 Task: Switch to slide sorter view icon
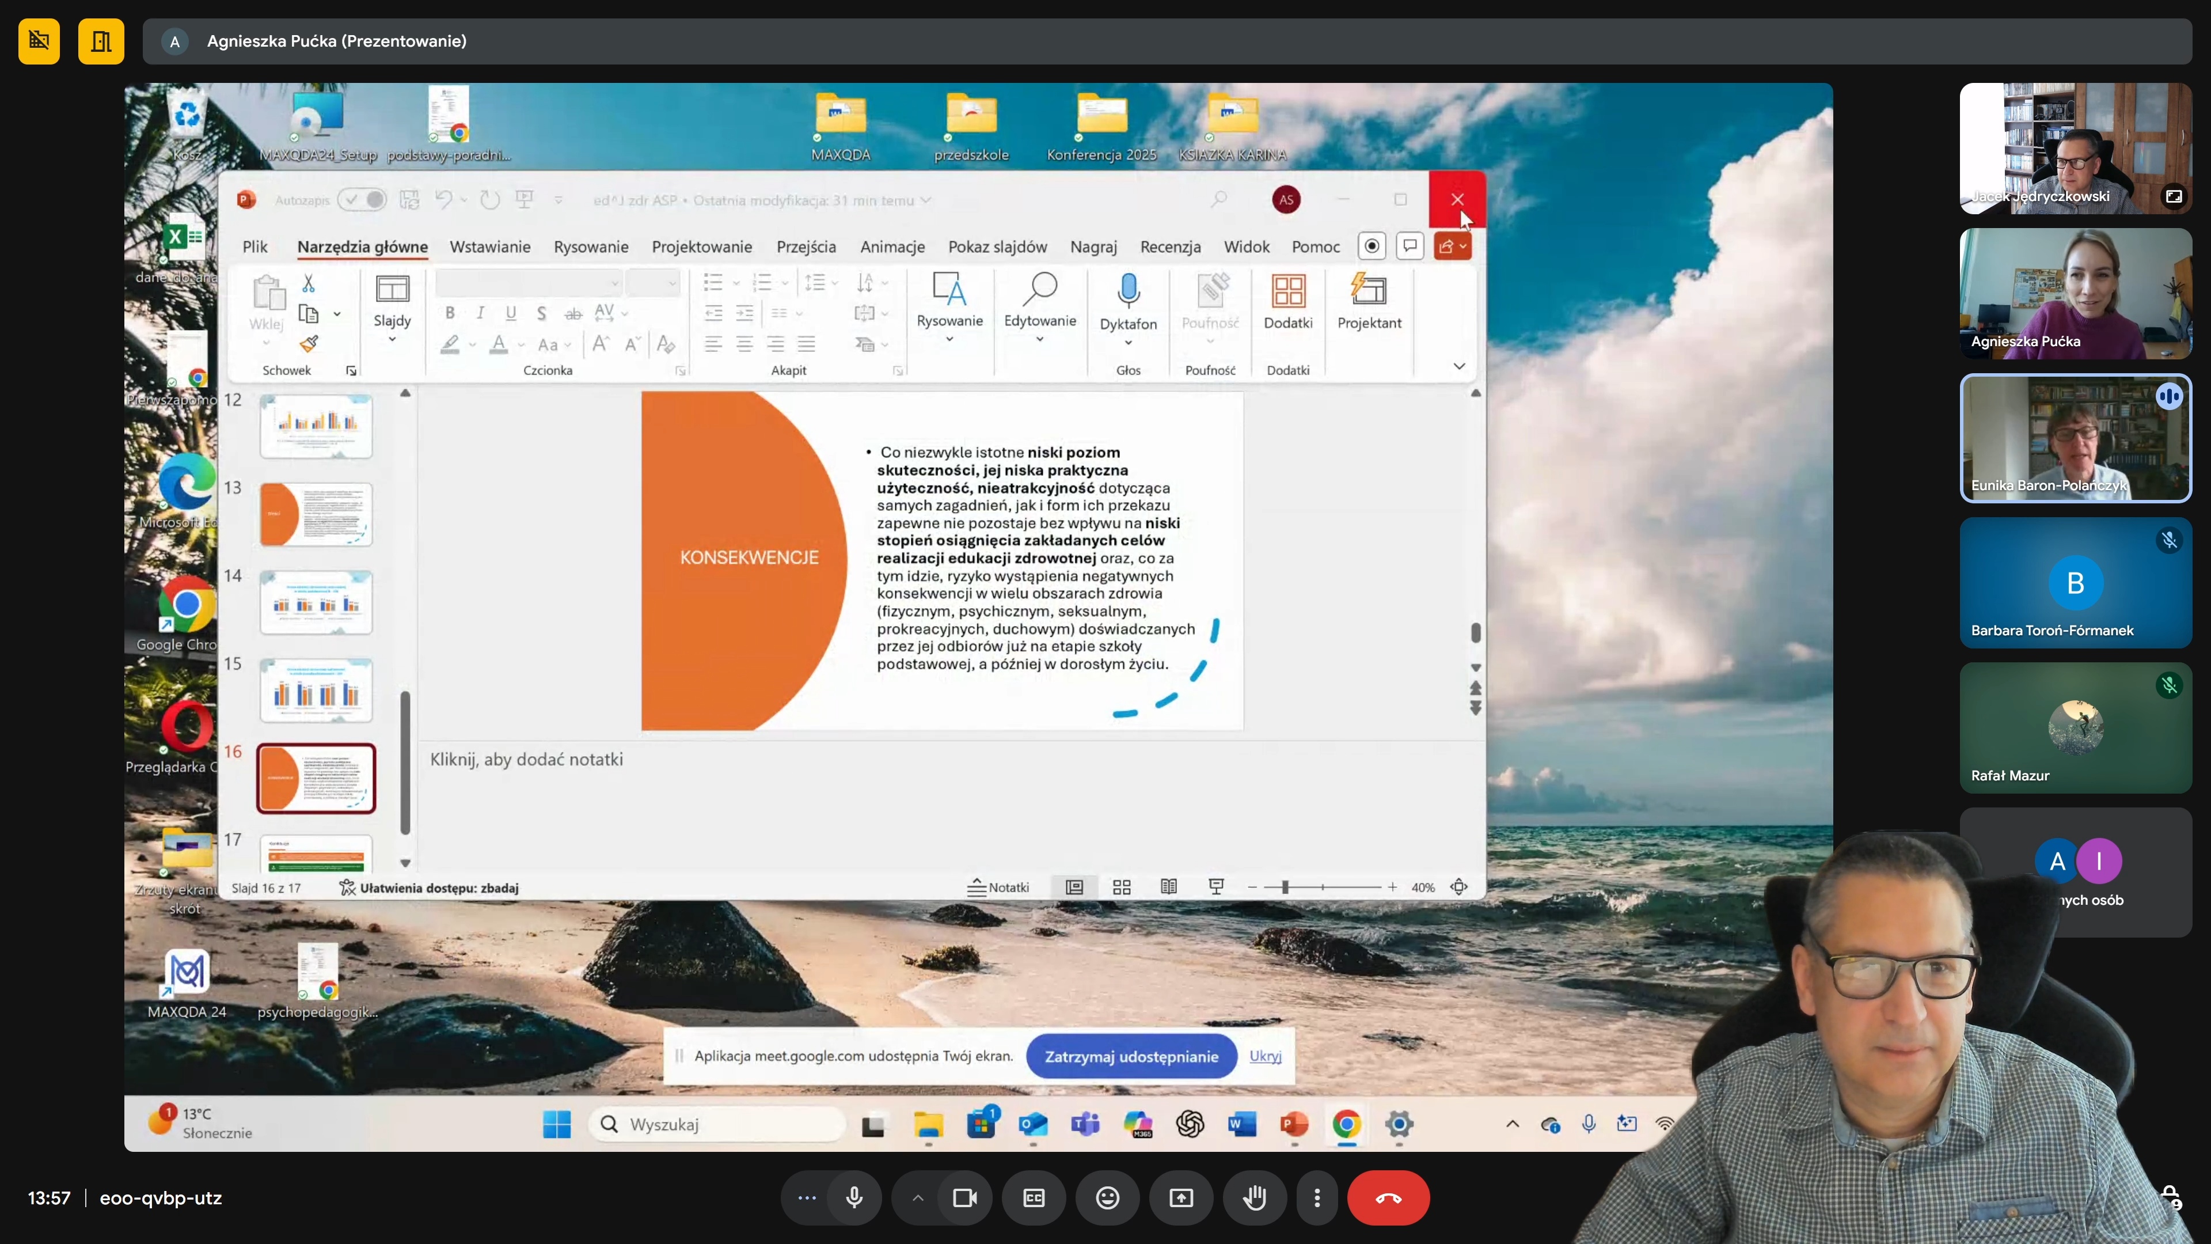click(x=1121, y=888)
